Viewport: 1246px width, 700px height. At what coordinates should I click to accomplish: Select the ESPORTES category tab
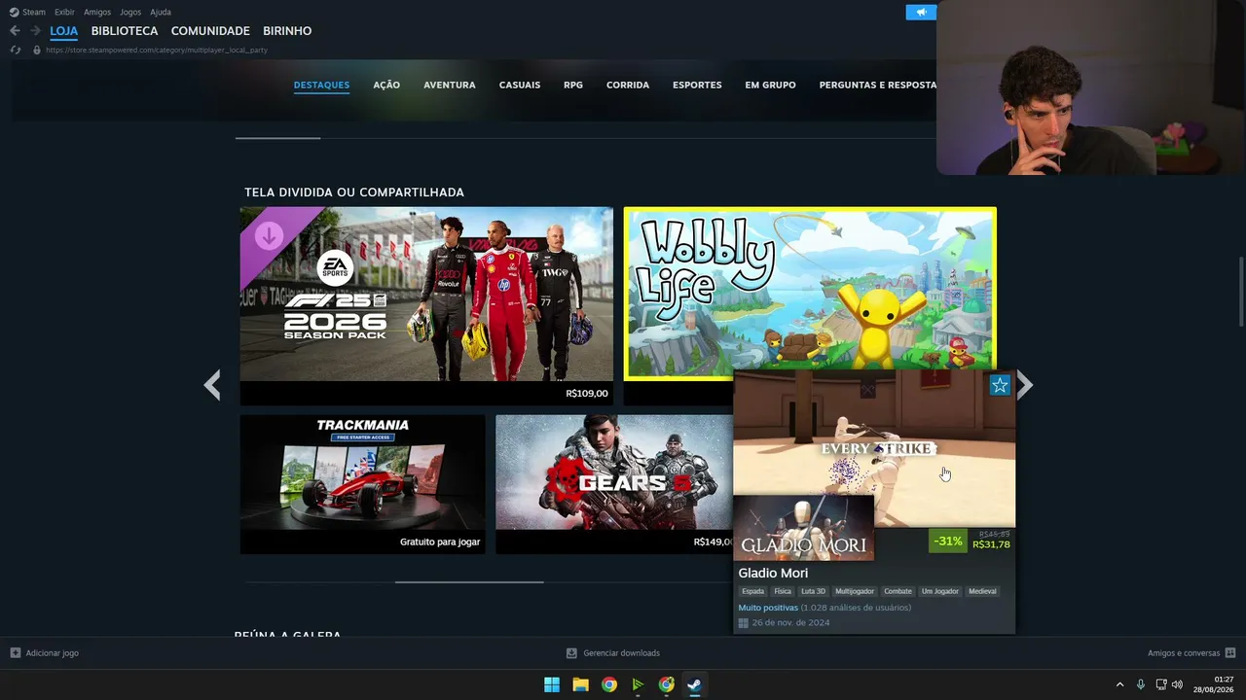pos(697,85)
